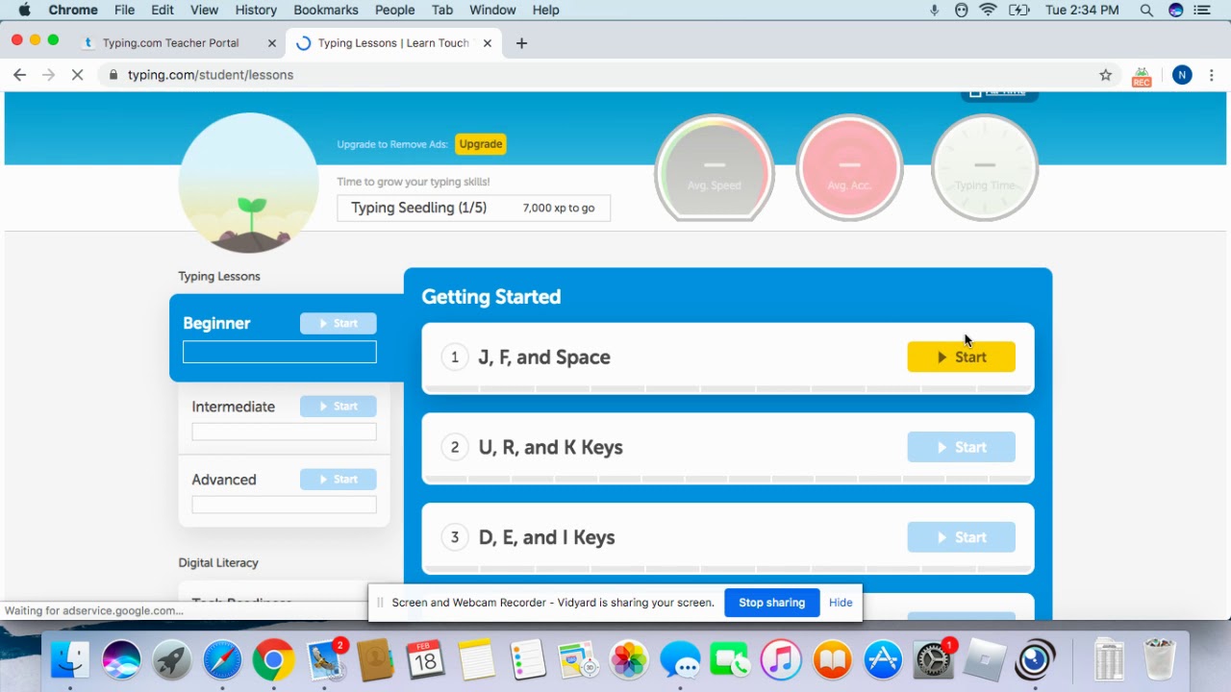Click the microphone menu bar icon
1231x692 pixels.
pyautogui.click(x=934, y=10)
